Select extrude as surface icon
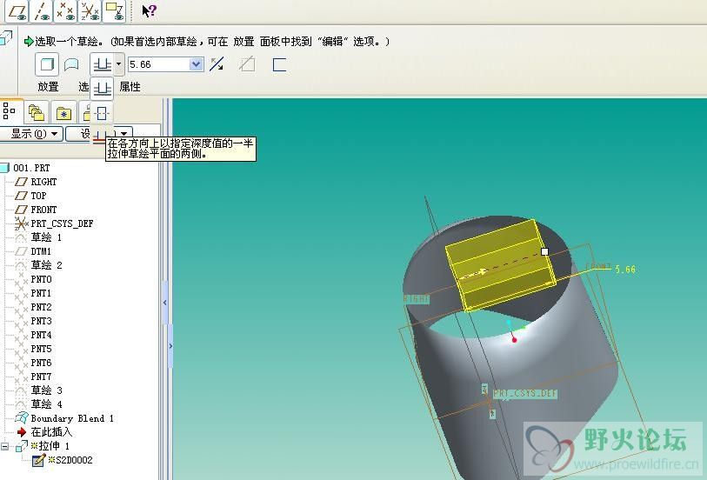 72,64
